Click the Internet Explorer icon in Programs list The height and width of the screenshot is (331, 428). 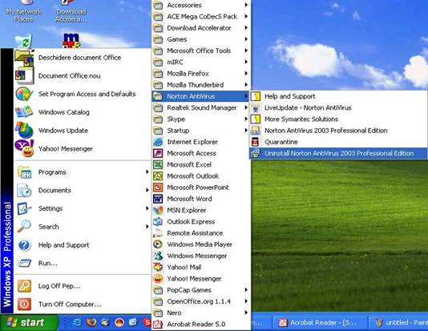(x=158, y=142)
